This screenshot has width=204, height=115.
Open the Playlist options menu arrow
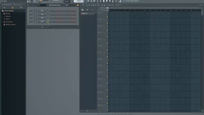(81, 5)
